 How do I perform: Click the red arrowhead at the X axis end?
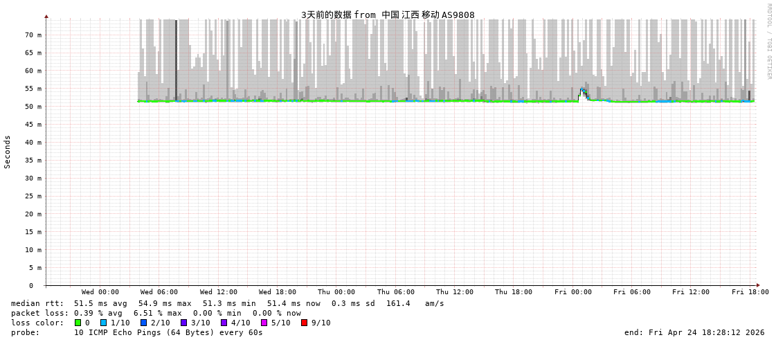pyautogui.click(x=758, y=285)
